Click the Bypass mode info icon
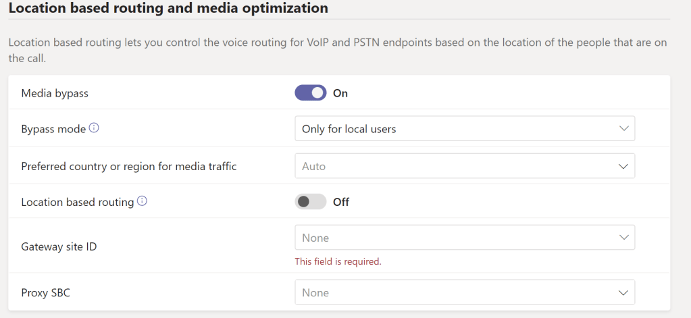The image size is (691, 318). (94, 128)
